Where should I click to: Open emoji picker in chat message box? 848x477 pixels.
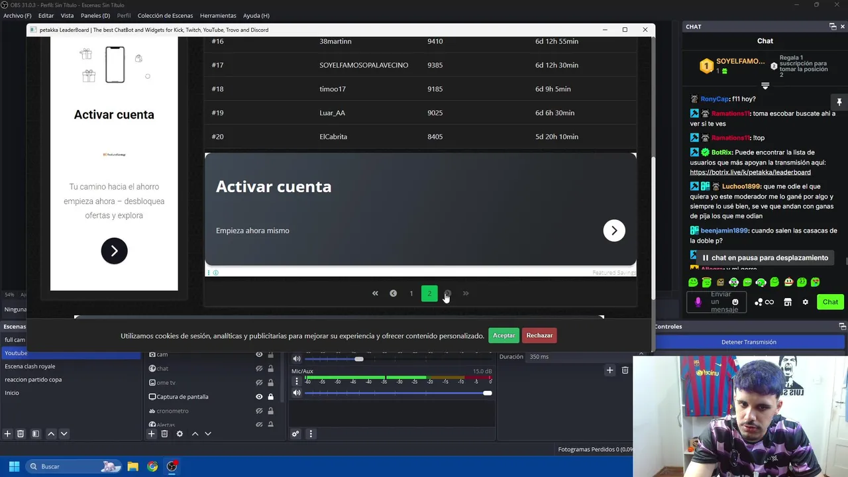[735, 302]
